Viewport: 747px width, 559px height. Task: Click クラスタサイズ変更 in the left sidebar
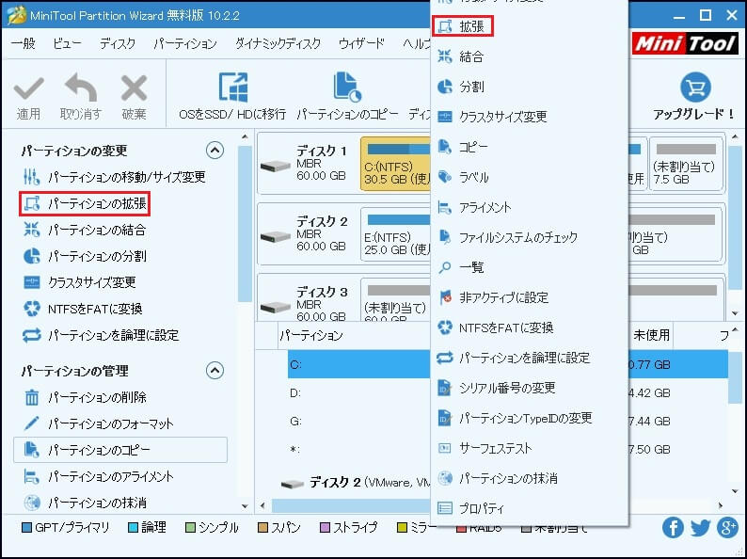point(80,282)
